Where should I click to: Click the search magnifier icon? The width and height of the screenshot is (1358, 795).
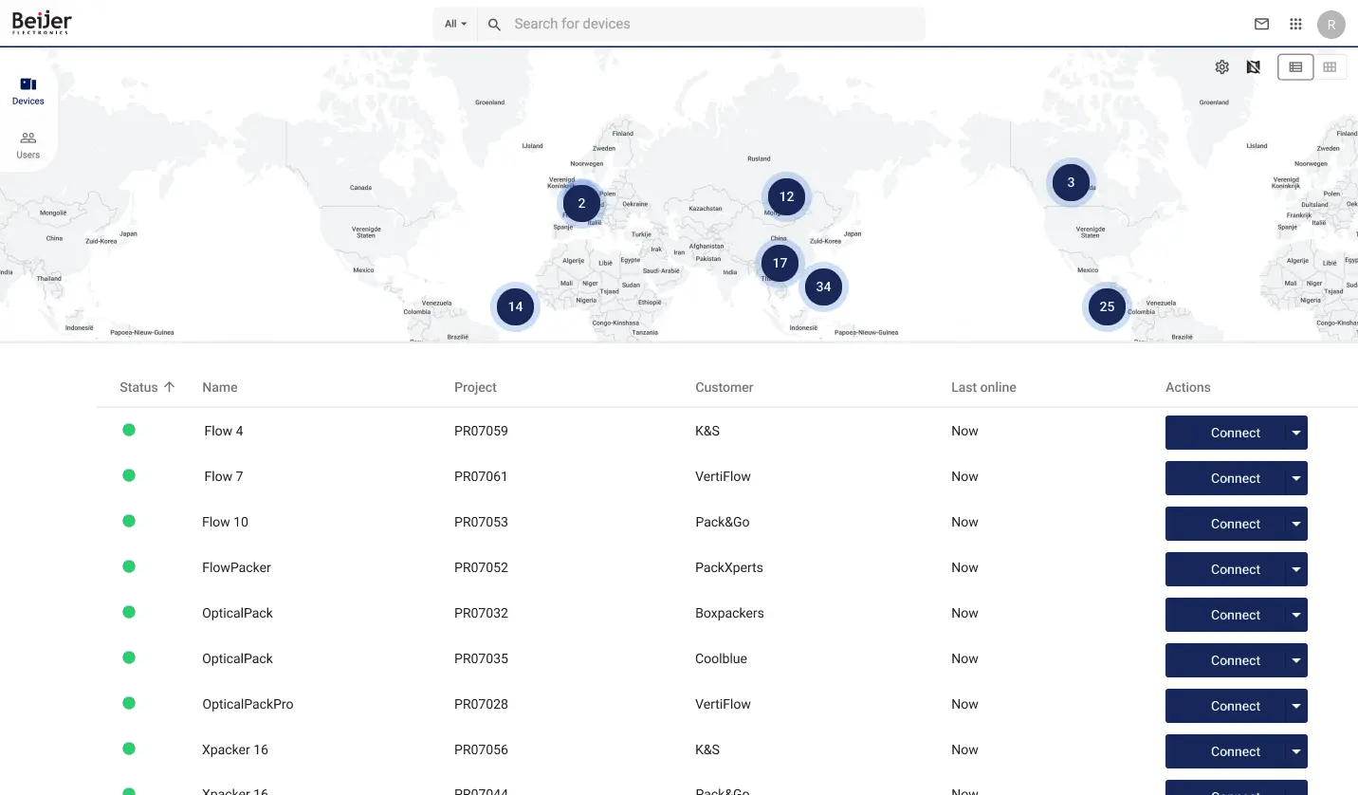[494, 25]
